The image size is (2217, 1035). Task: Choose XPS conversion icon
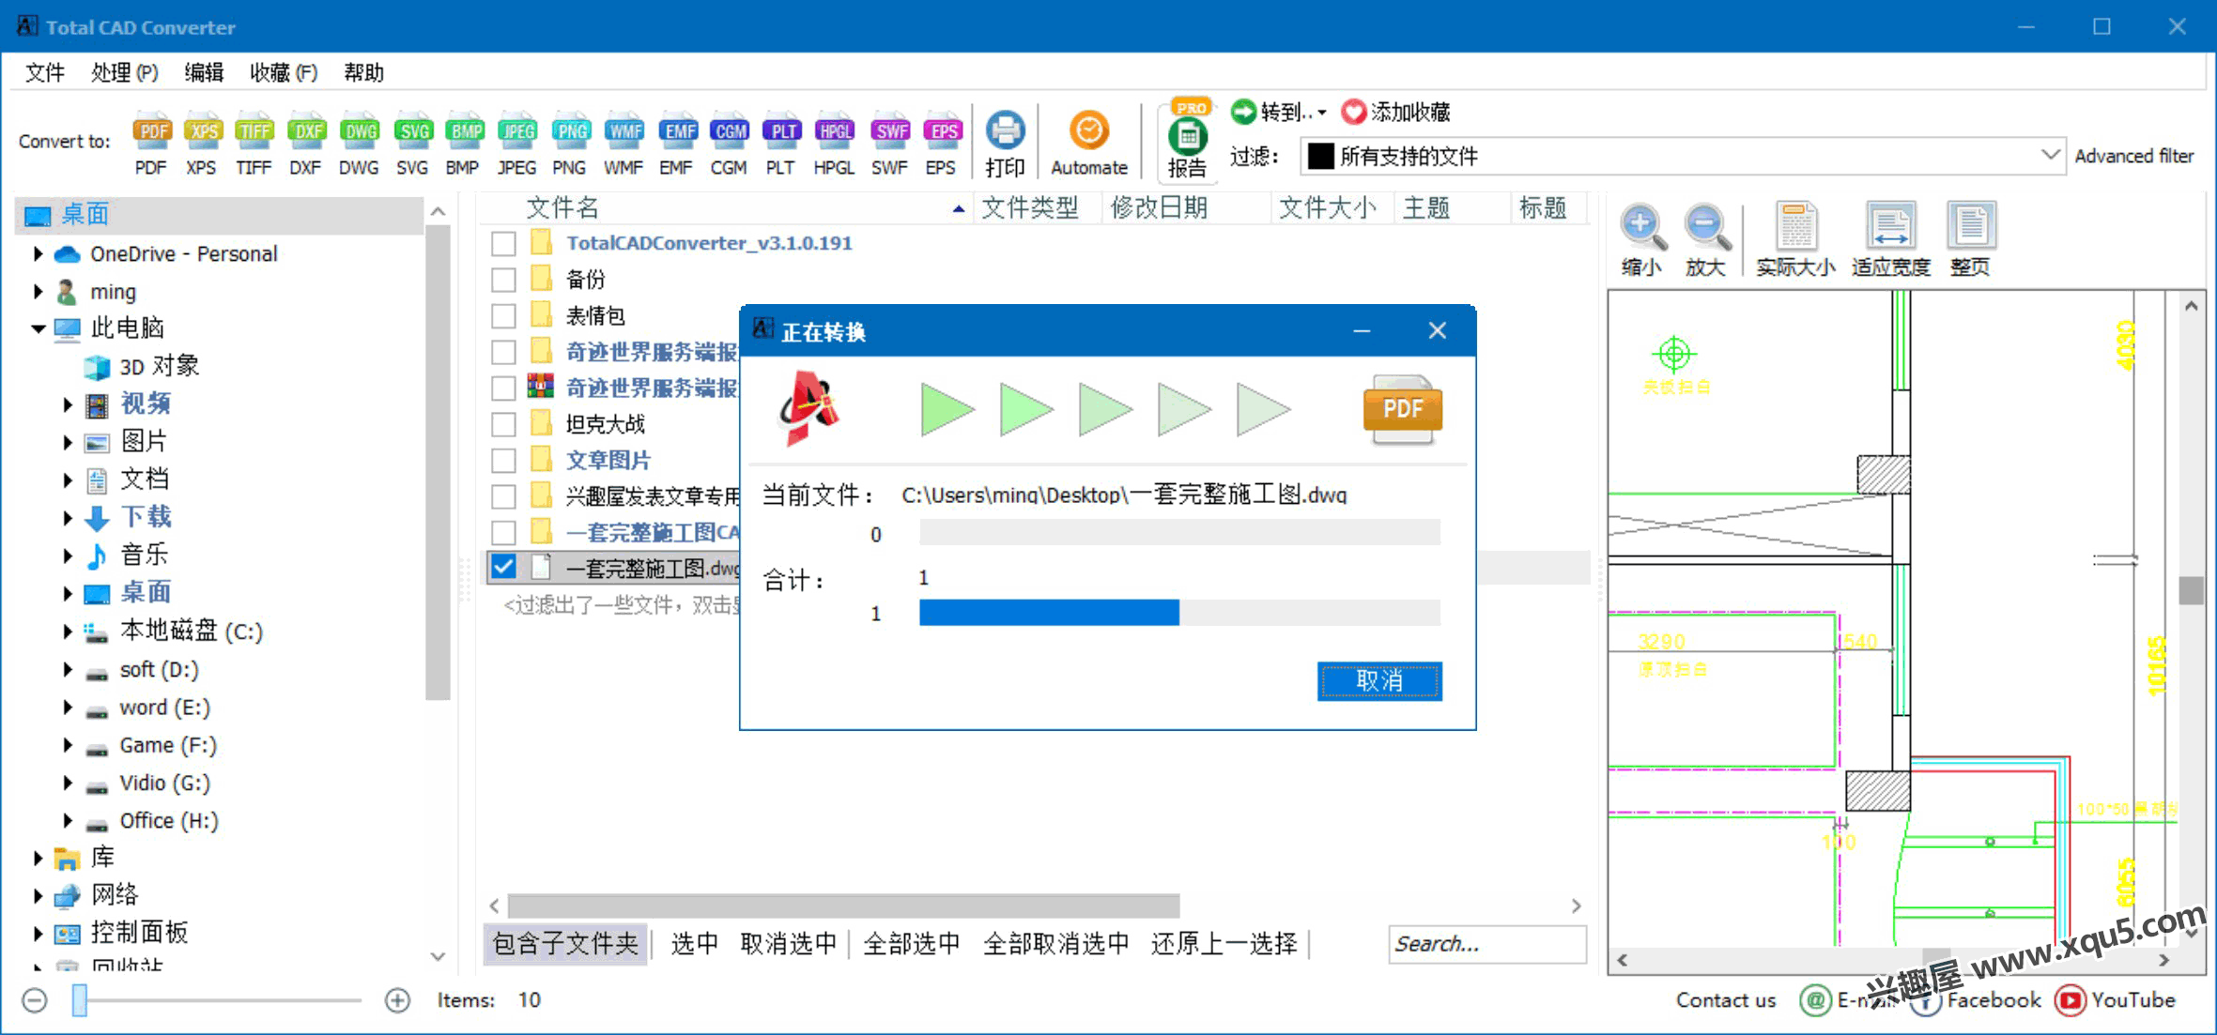point(202,132)
